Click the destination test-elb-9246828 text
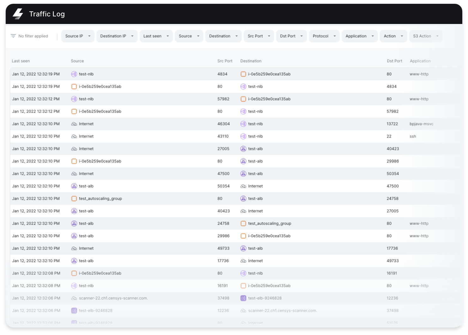The width and height of the screenshot is (468, 335). tap(265, 298)
